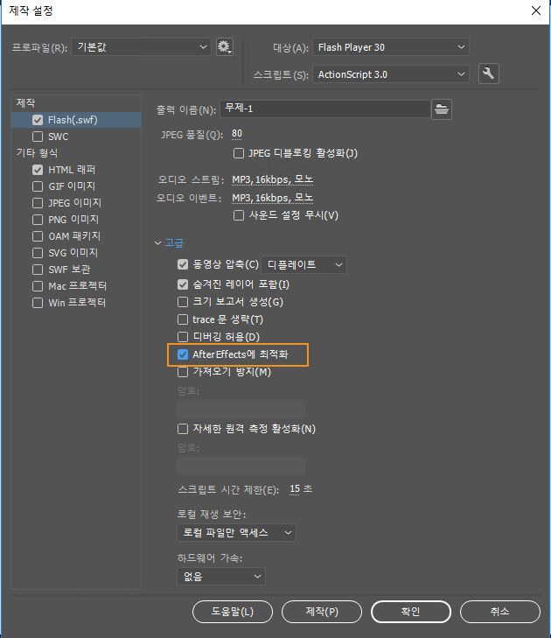Open 하드웨어 가속 없음 dropdown
The image size is (551, 638).
tap(221, 576)
